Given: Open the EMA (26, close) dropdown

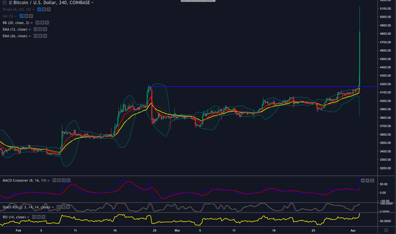Looking at the screenshot, I should point(30,36).
